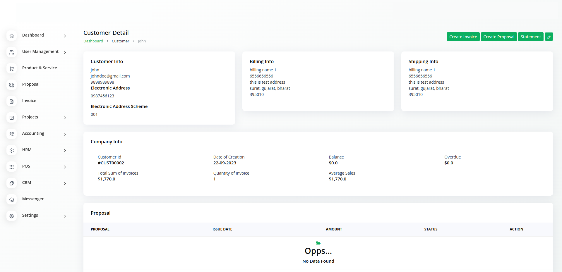The image size is (562, 272).
Task: Click the green pencil edit icon
Action: pos(549,37)
